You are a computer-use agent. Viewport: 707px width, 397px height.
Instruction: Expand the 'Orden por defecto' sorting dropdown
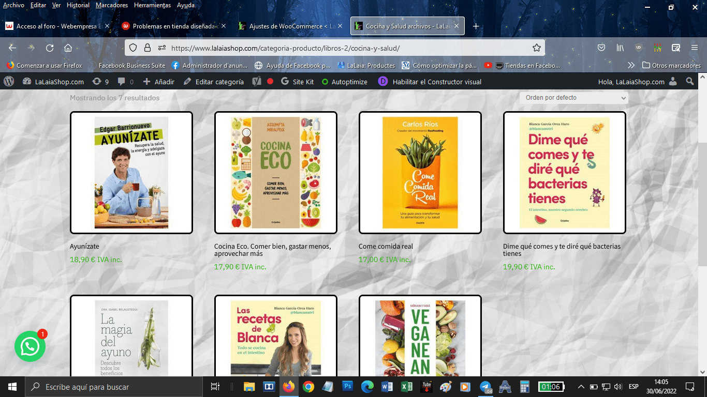pos(573,98)
